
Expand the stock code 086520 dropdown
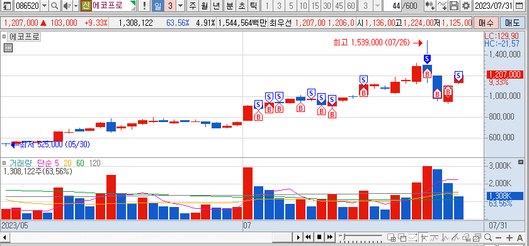(x=45, y=6)
